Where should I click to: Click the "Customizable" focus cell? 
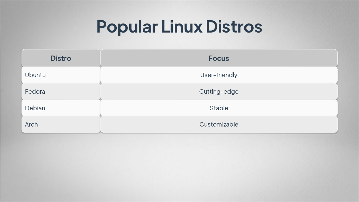pos(219,124)
